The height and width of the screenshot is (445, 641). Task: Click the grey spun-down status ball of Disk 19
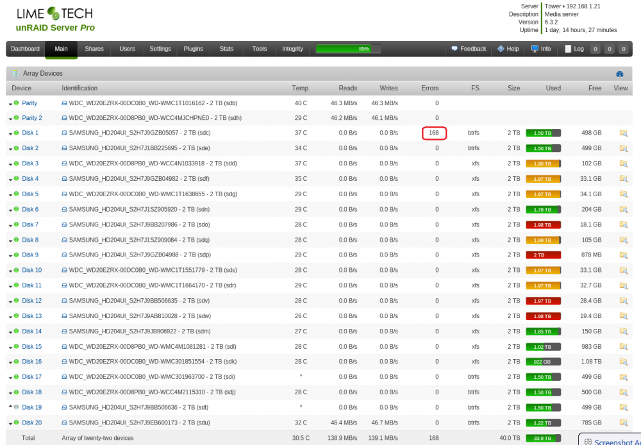pos(17,407)
